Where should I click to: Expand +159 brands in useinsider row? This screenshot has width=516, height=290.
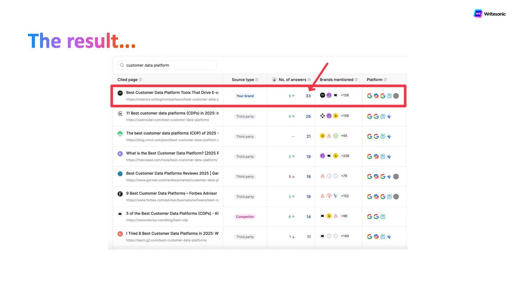point(345,116)
